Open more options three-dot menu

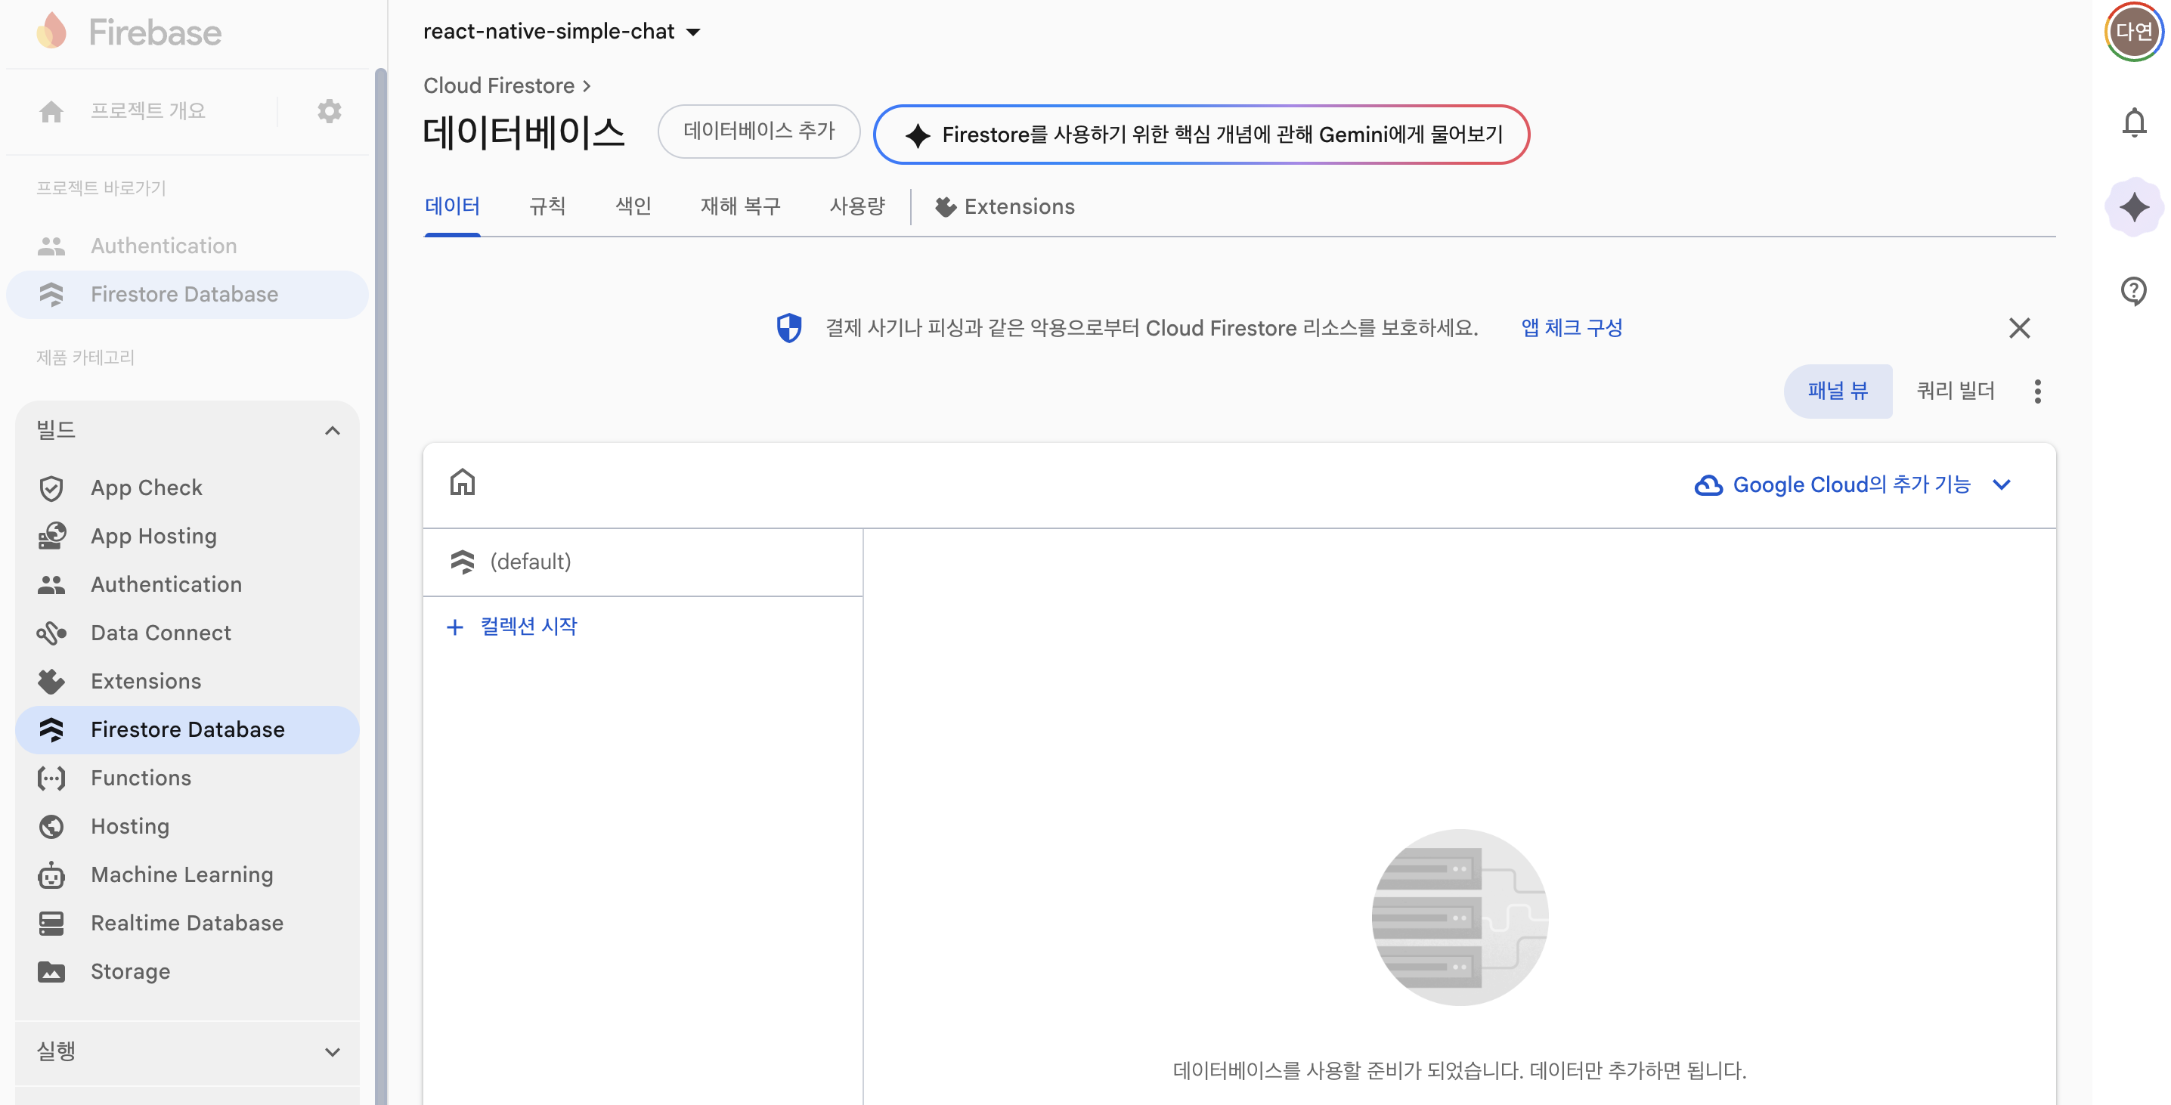tap(2037, 391)
